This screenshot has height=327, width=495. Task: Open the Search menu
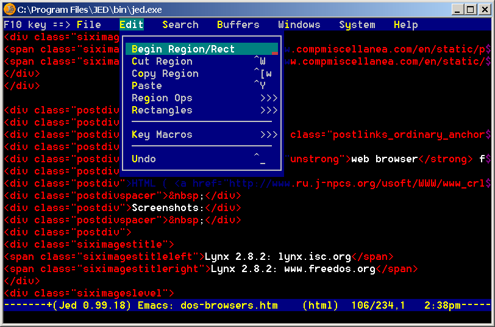[180, 25]
